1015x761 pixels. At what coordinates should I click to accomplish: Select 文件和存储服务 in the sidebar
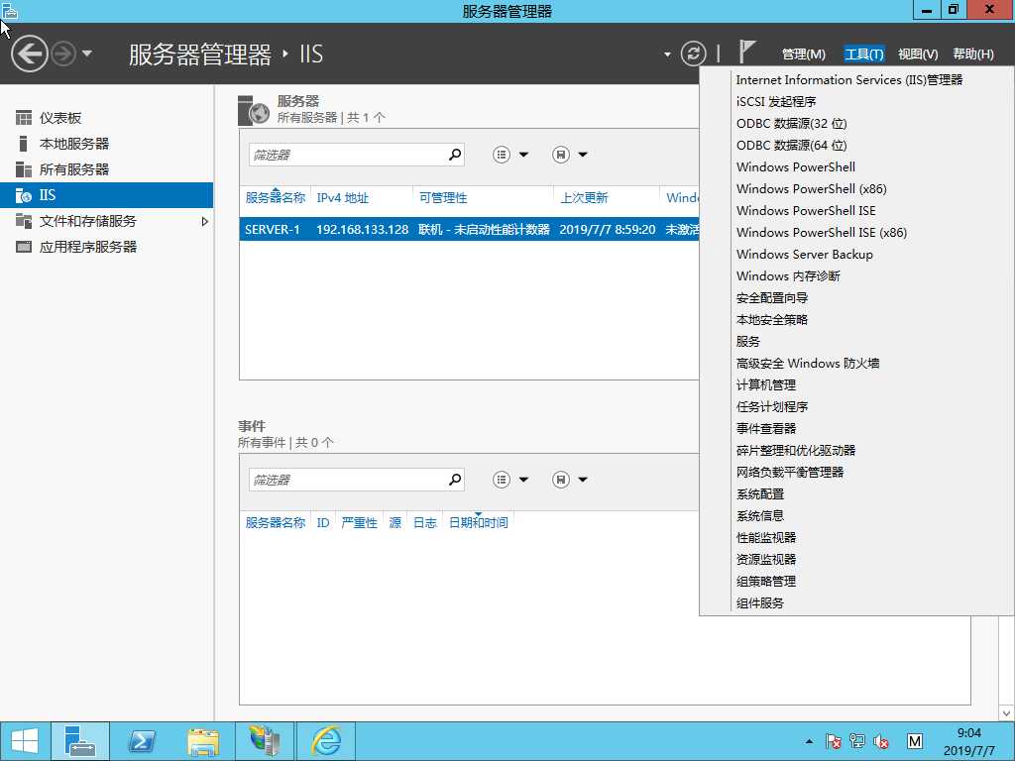click(x=87, y=221)
